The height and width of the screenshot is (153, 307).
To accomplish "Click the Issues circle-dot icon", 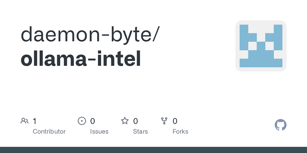I will coord(82,121).
